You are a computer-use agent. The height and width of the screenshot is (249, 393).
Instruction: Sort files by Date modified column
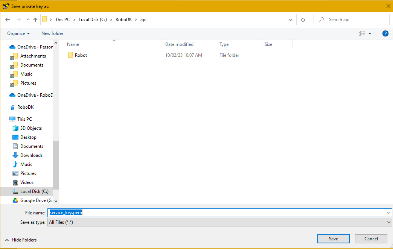(179, 44)
